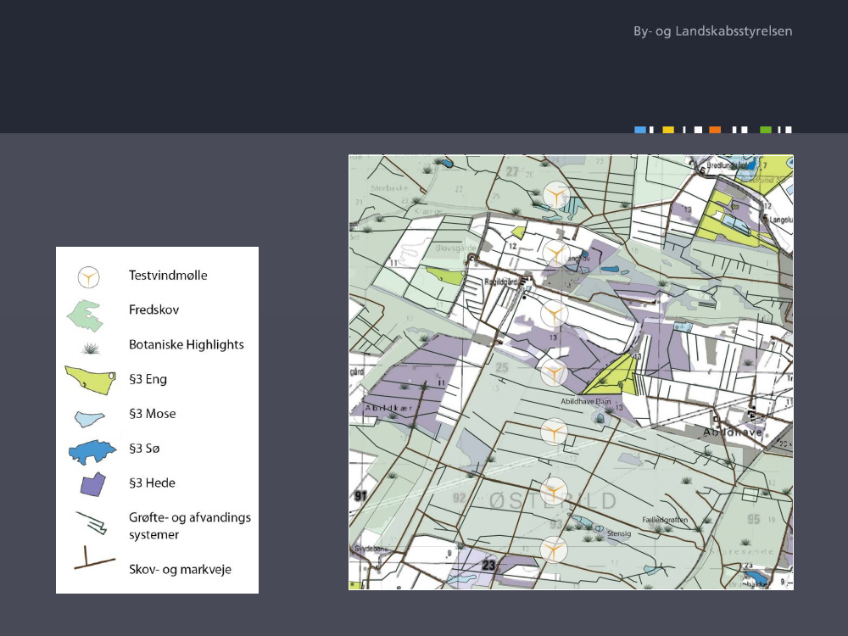848x636 pixels.
Task: Click the Fredskov light green legend shape
Action: tap(85, 315)
